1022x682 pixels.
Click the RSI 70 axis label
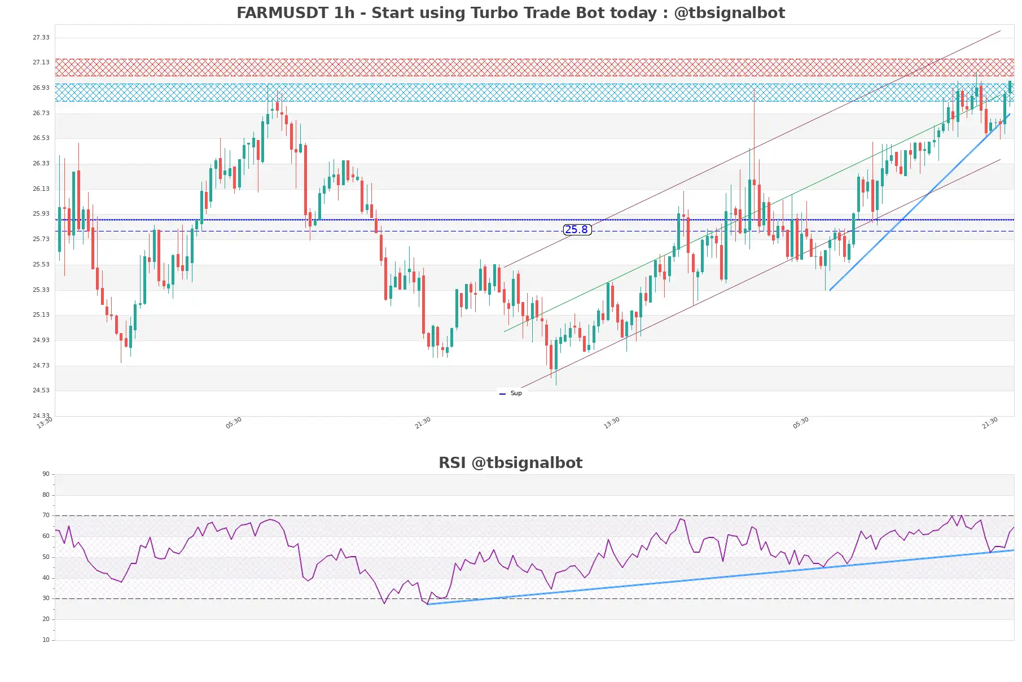pos(46,515)
